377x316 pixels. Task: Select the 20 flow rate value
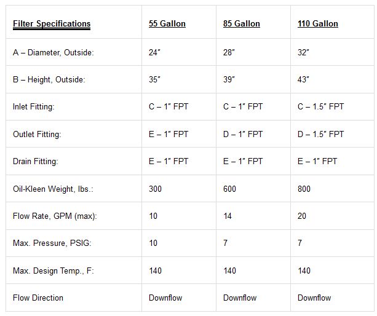303,216
